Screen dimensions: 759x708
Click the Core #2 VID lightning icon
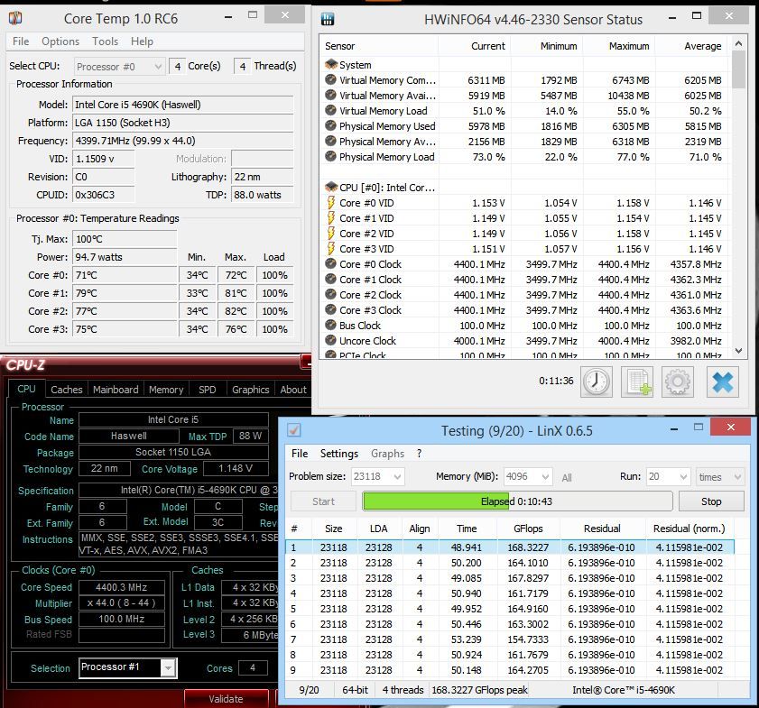coord(331,233)
